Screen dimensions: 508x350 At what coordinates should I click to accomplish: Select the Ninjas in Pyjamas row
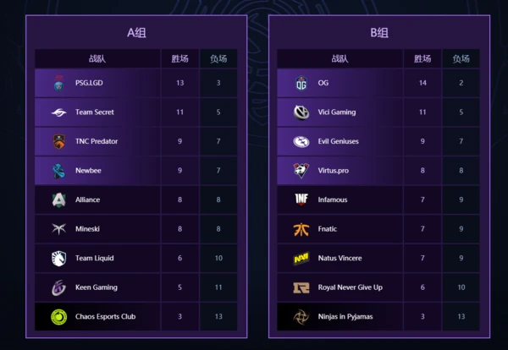(x=378, y=317)
